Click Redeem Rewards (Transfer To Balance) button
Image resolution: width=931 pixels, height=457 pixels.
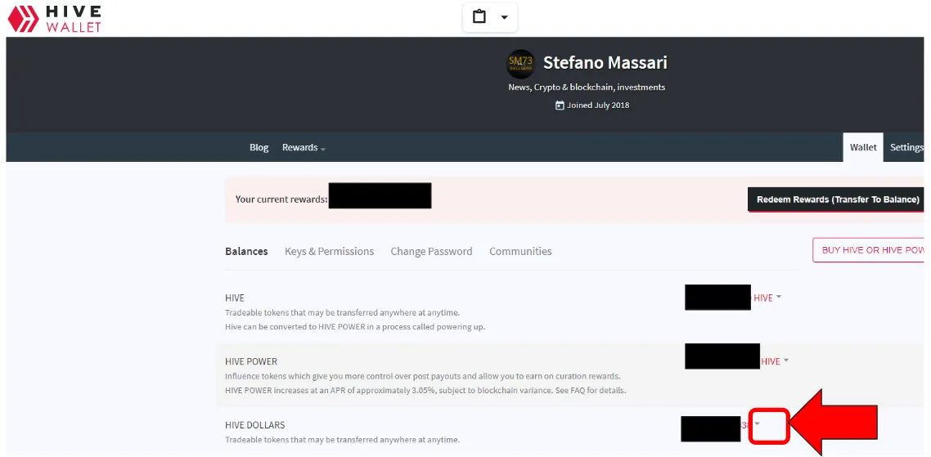[838, 199]
